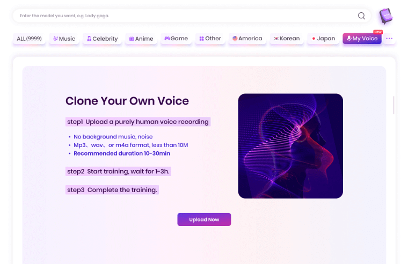Click the Korean flag icon
This screenshot has height=264, width=408.
276,39
